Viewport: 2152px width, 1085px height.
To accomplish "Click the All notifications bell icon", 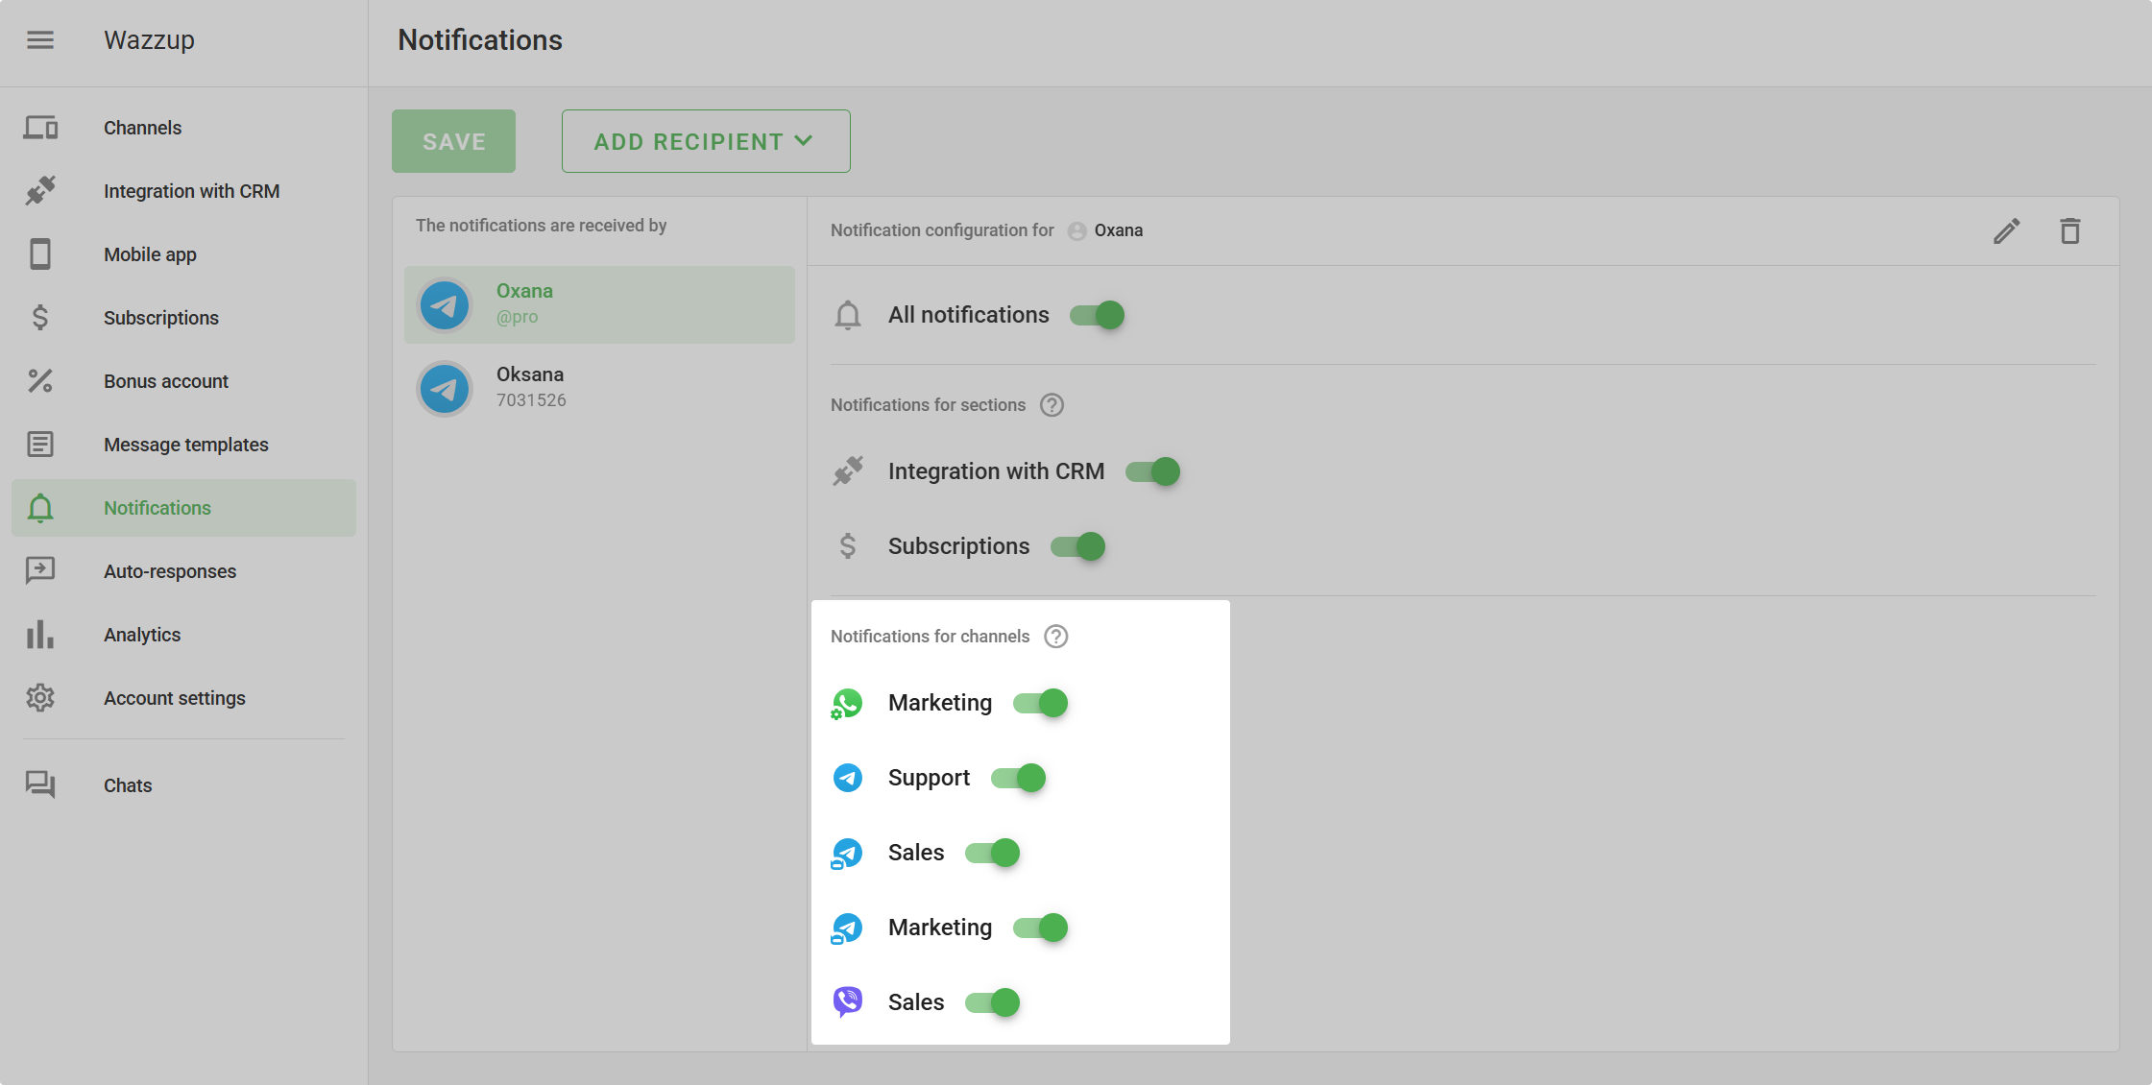I will [x=848, y=315].
